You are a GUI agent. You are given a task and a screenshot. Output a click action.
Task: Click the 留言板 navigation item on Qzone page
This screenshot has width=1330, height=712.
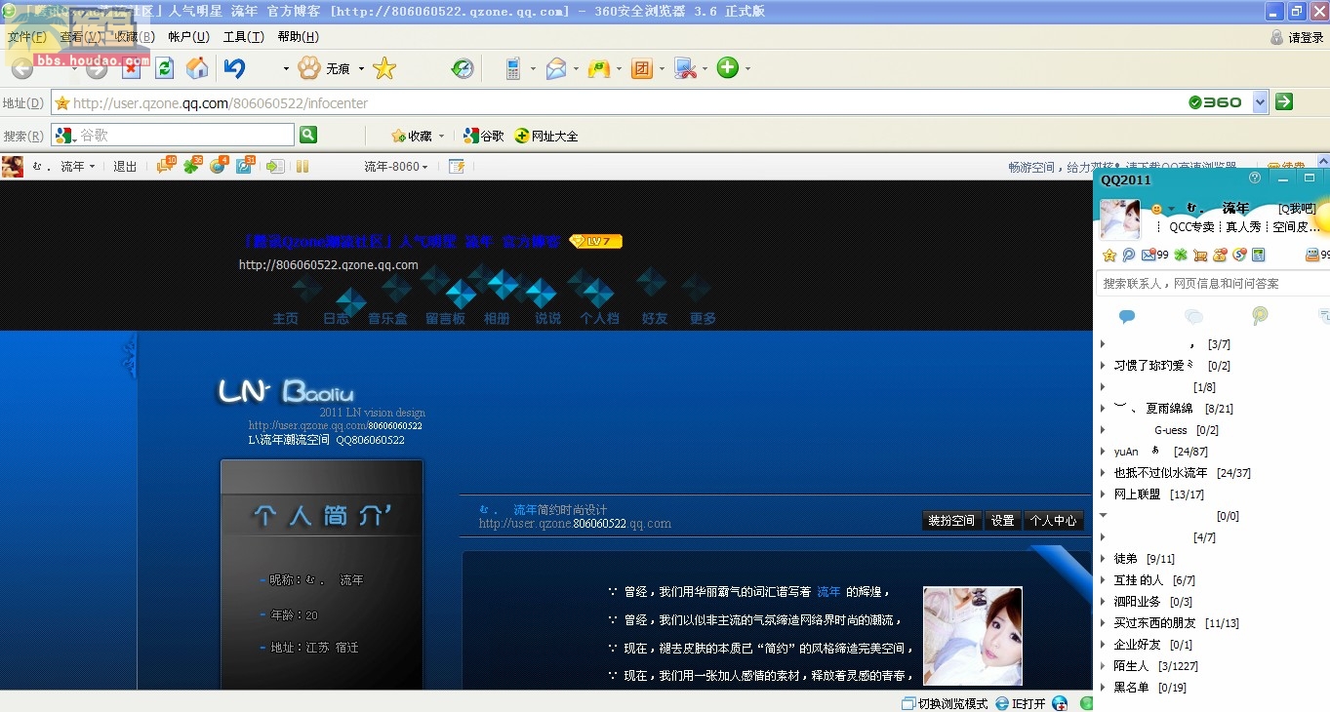445,318
